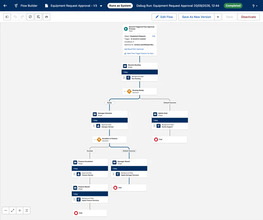Screen dimensions: 263x220
Task: Click the Equipment Request Approval - V3 title
Action: pyautogui.click(x=74, y=6)
